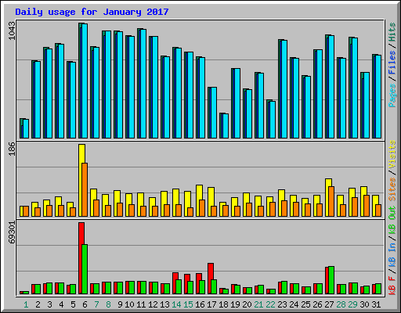Click day 6 on the x-axis
The height and width of the screenshot is (313, 401).
(x=85, y=304)
